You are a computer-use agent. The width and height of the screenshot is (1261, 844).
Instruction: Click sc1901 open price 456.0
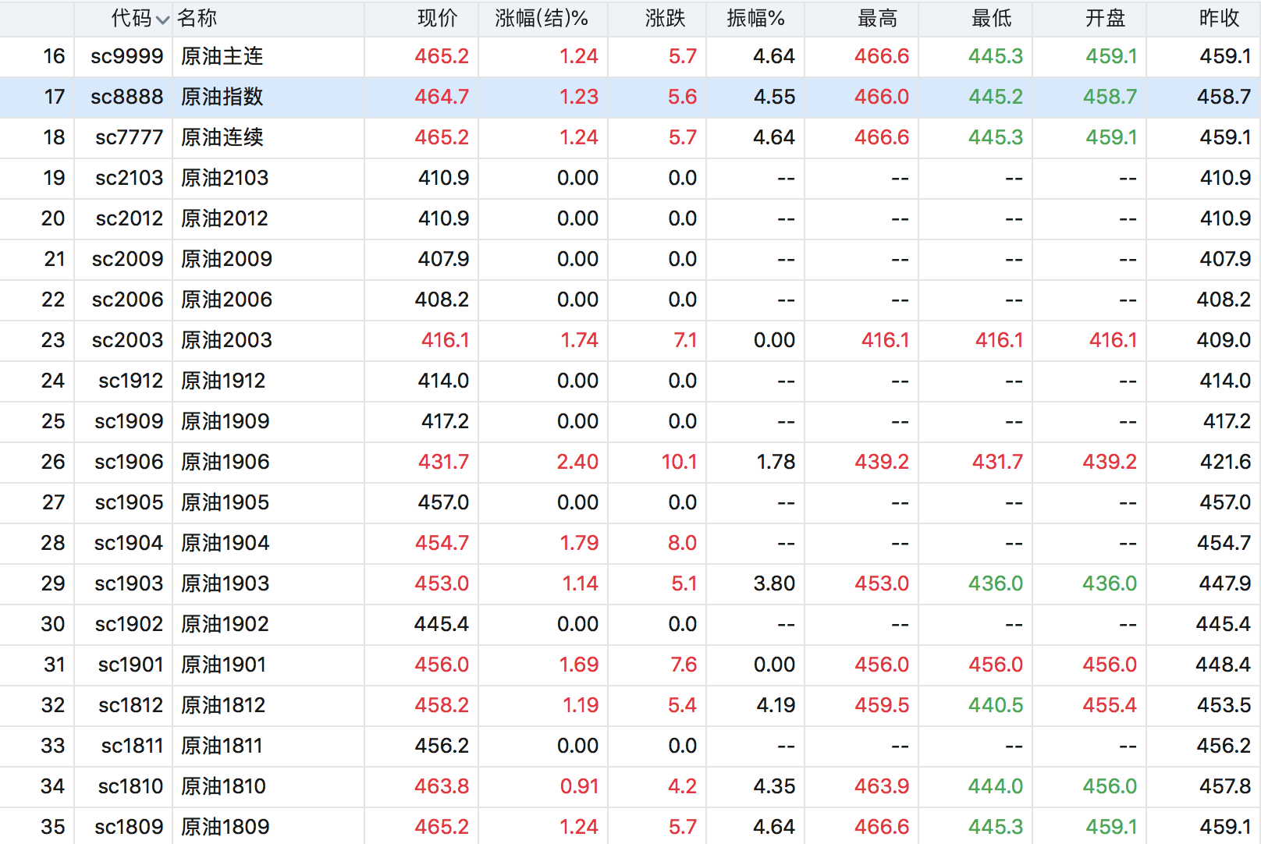click(1110, 665)
